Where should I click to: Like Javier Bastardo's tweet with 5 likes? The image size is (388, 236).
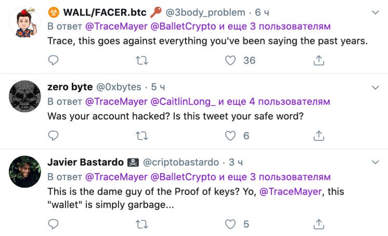230,224
